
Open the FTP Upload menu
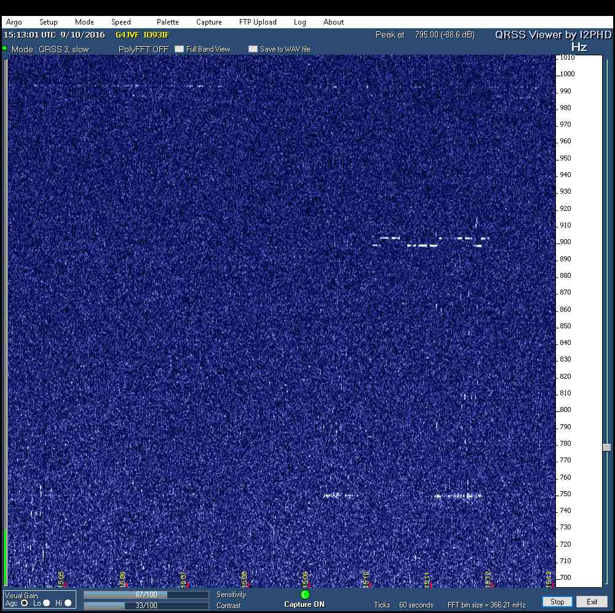click(x=258, y=22)
